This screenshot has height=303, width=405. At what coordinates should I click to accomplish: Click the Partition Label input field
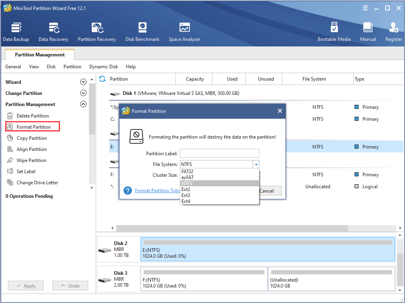[220, 153]
